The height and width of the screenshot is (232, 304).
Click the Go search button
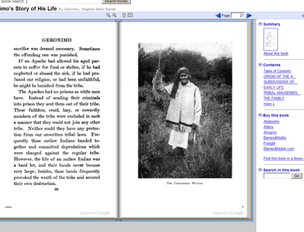point(297,176)
